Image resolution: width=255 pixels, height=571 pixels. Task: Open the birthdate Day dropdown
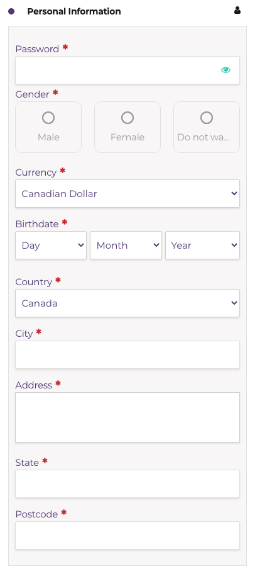click(51, 246)
